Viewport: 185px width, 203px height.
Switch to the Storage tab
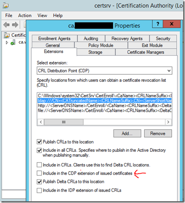click(95, 52)
